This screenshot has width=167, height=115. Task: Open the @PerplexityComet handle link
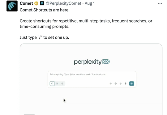[x=63, y=3]
